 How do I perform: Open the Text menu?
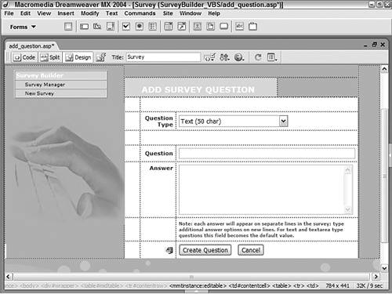111,13
